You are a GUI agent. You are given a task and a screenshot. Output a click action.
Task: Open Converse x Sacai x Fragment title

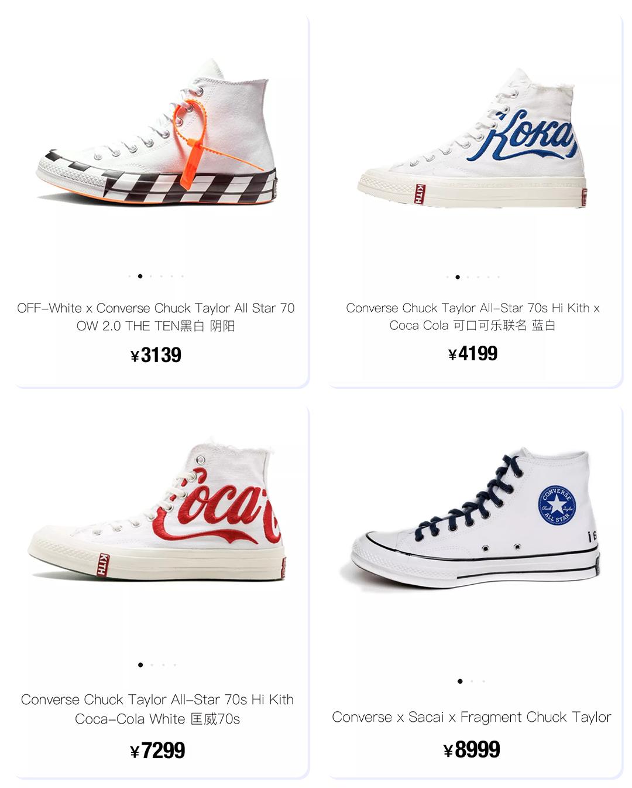(472, 717)
